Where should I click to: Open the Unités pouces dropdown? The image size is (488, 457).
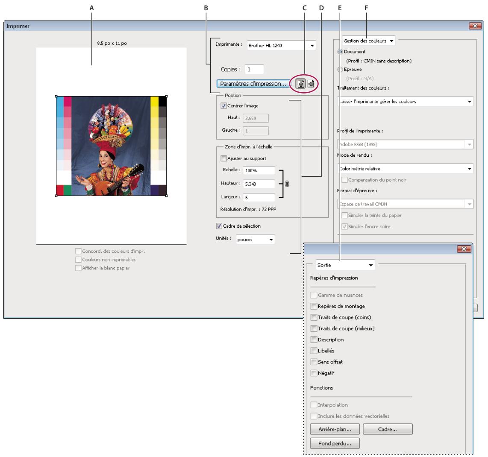coord(255,240)
